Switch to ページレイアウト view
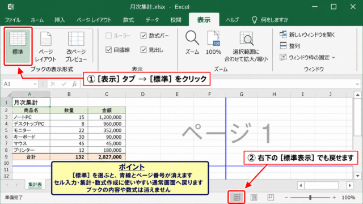Viewport: 363px width, 204px height. click(x=45, y=47)
